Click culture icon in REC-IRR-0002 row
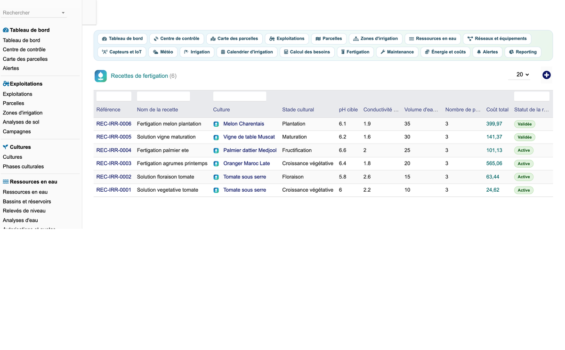Image resolution: width=565 pixels, height=350 pixels. click(x=216, y=177)
